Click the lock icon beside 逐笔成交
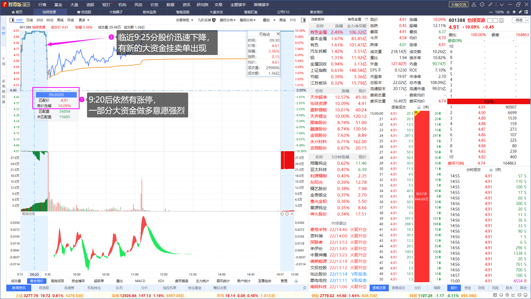Screen dimensions: 531x299 (x=419, y=107)
